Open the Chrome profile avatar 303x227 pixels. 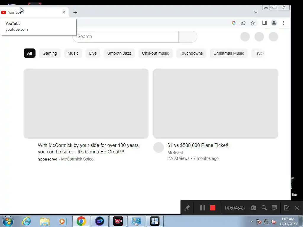coord(274,23)
